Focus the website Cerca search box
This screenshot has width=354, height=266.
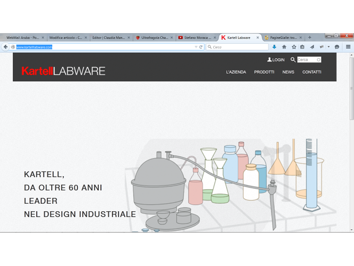point(309,60)
